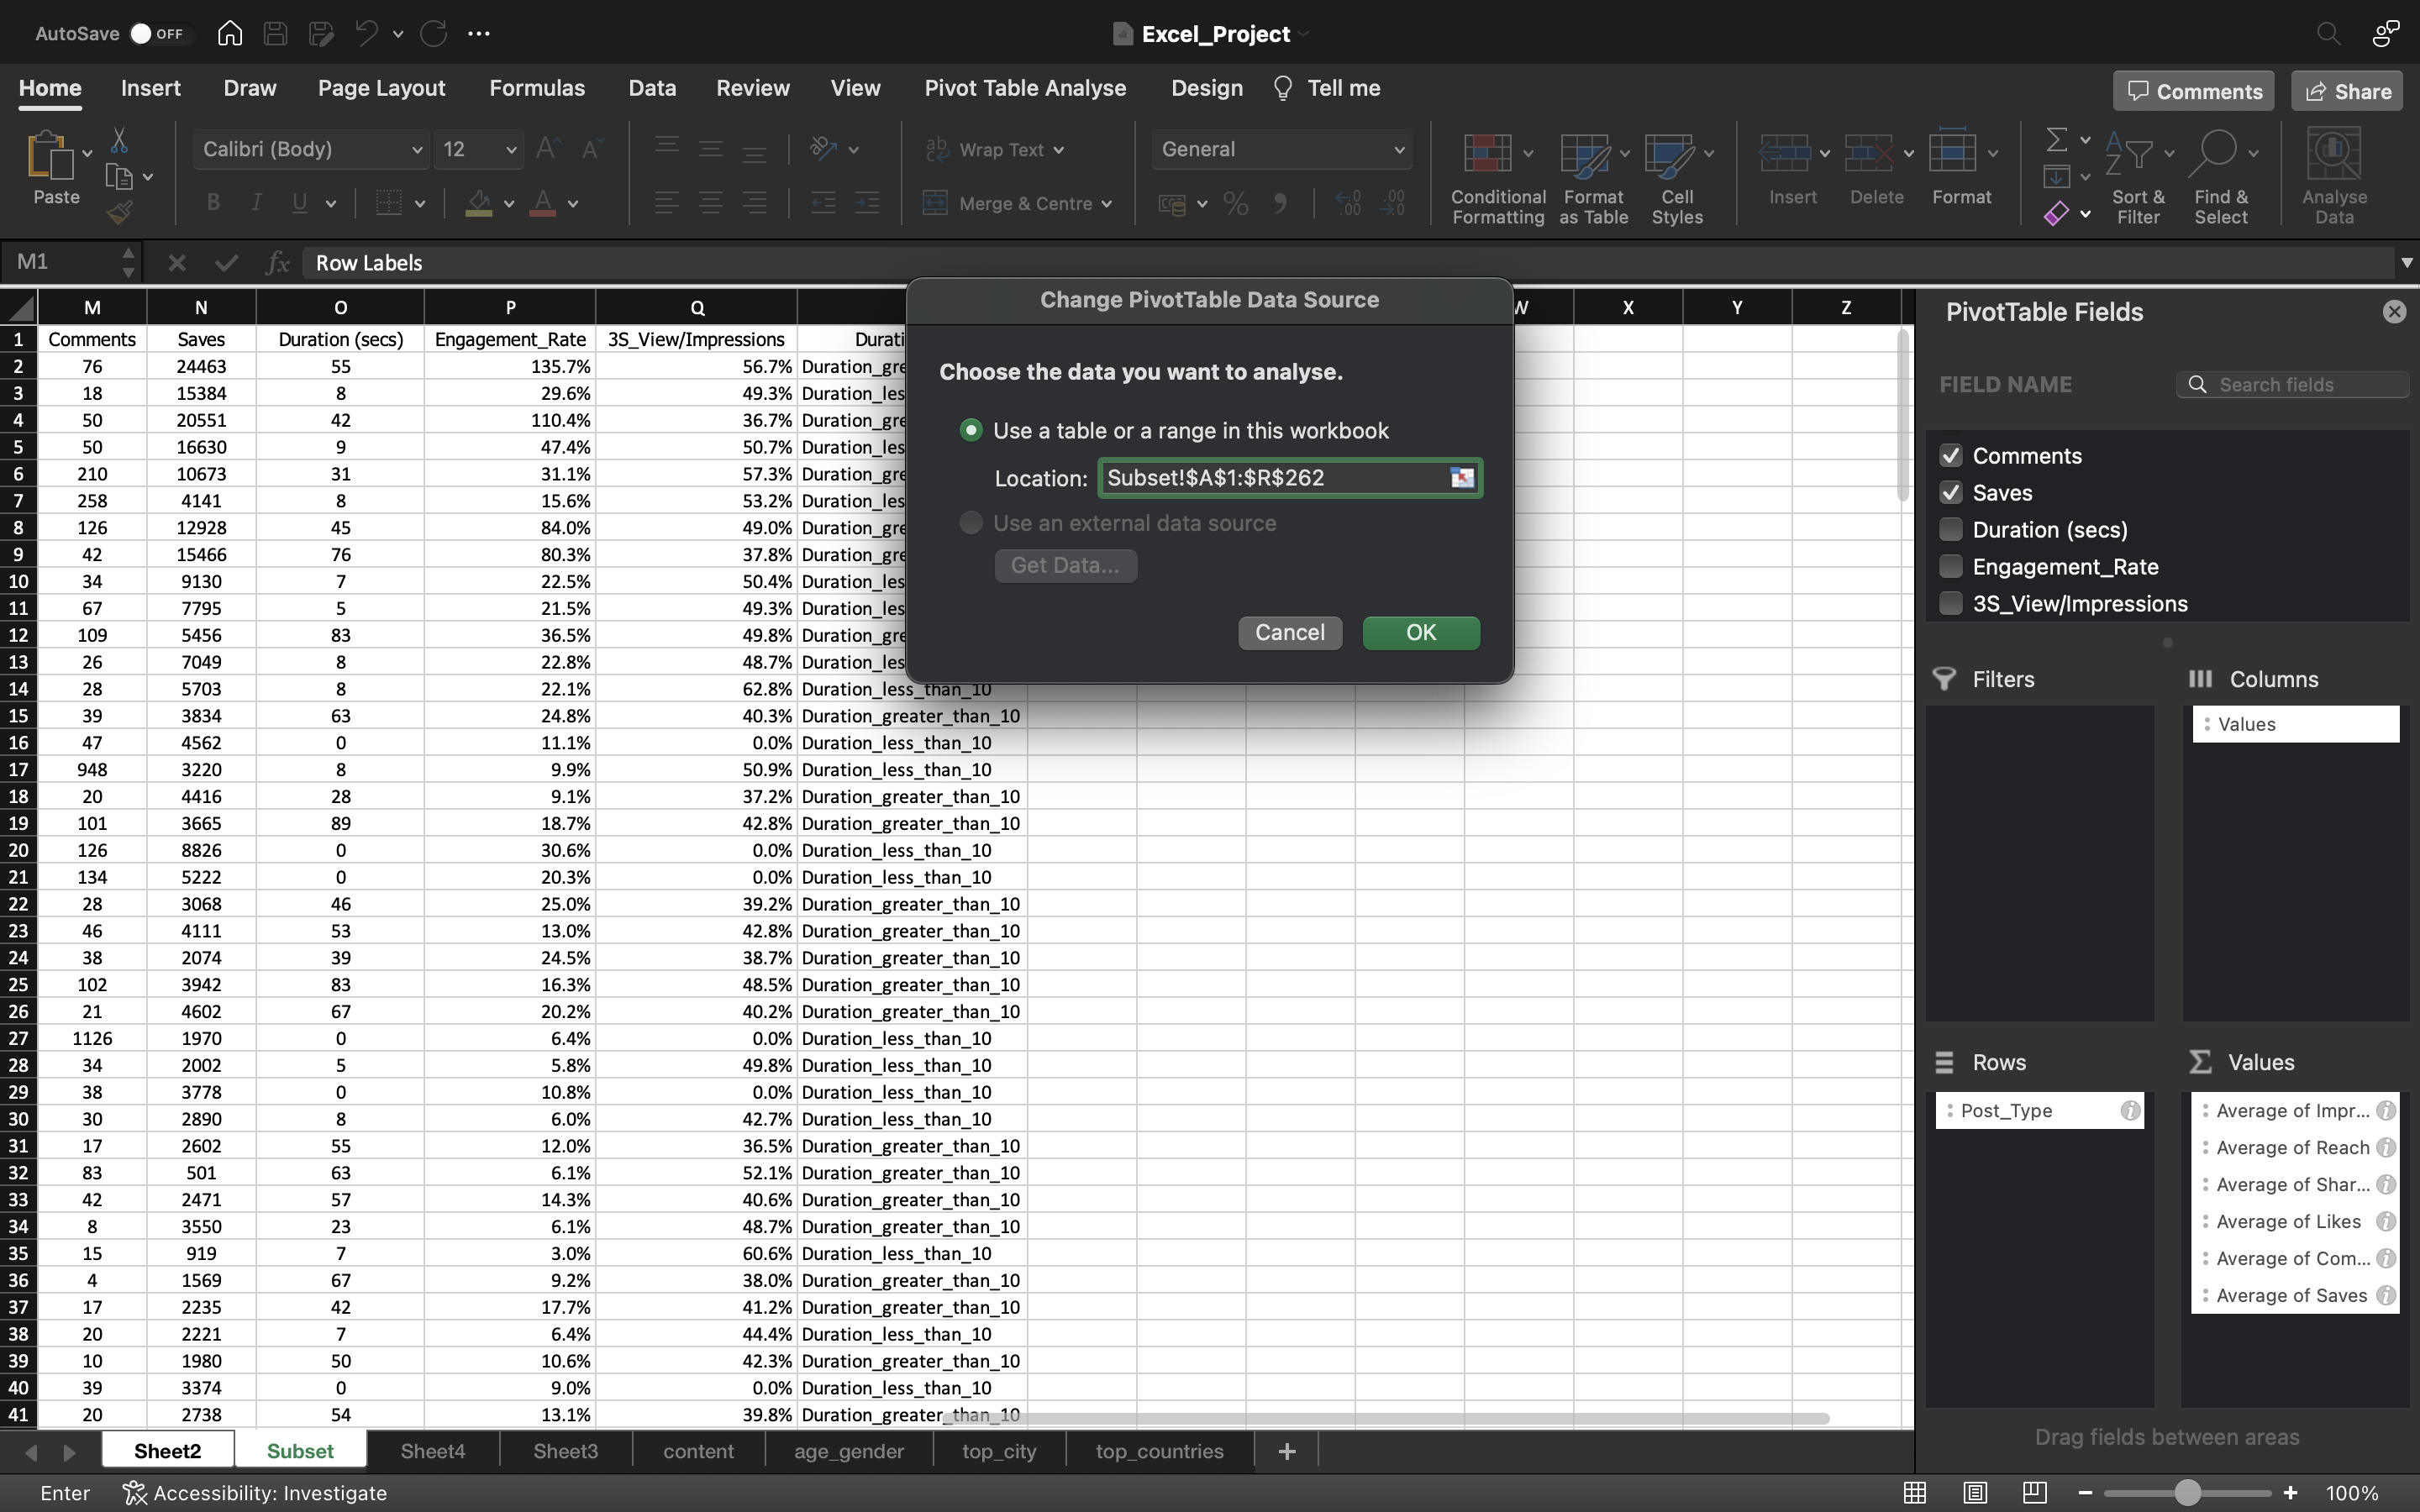Switch to Page Break Preview view icon
2420x1512 pixels.
pyautogui.click(x=2034, y=1493)
